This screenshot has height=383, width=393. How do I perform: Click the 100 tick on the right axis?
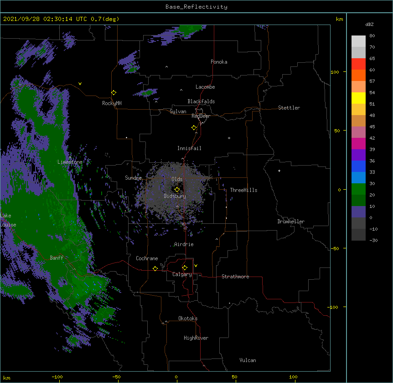(x=335, y=72)
